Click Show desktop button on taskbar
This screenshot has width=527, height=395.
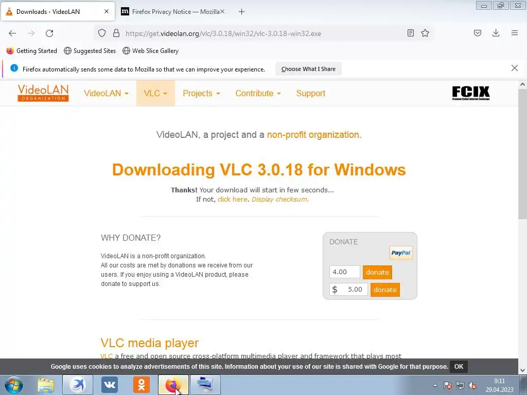click(x=523, y=385)
